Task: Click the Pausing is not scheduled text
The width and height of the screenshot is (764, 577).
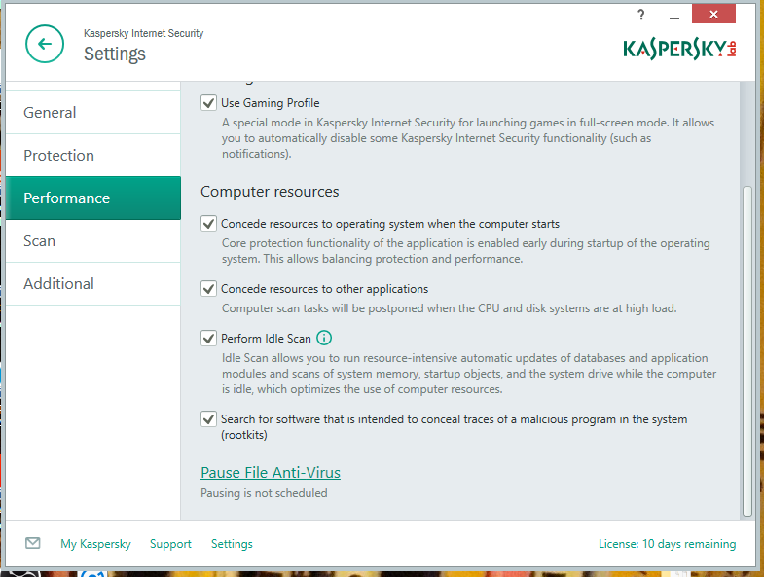Action: pyautogui.click(x=264, y=493)
